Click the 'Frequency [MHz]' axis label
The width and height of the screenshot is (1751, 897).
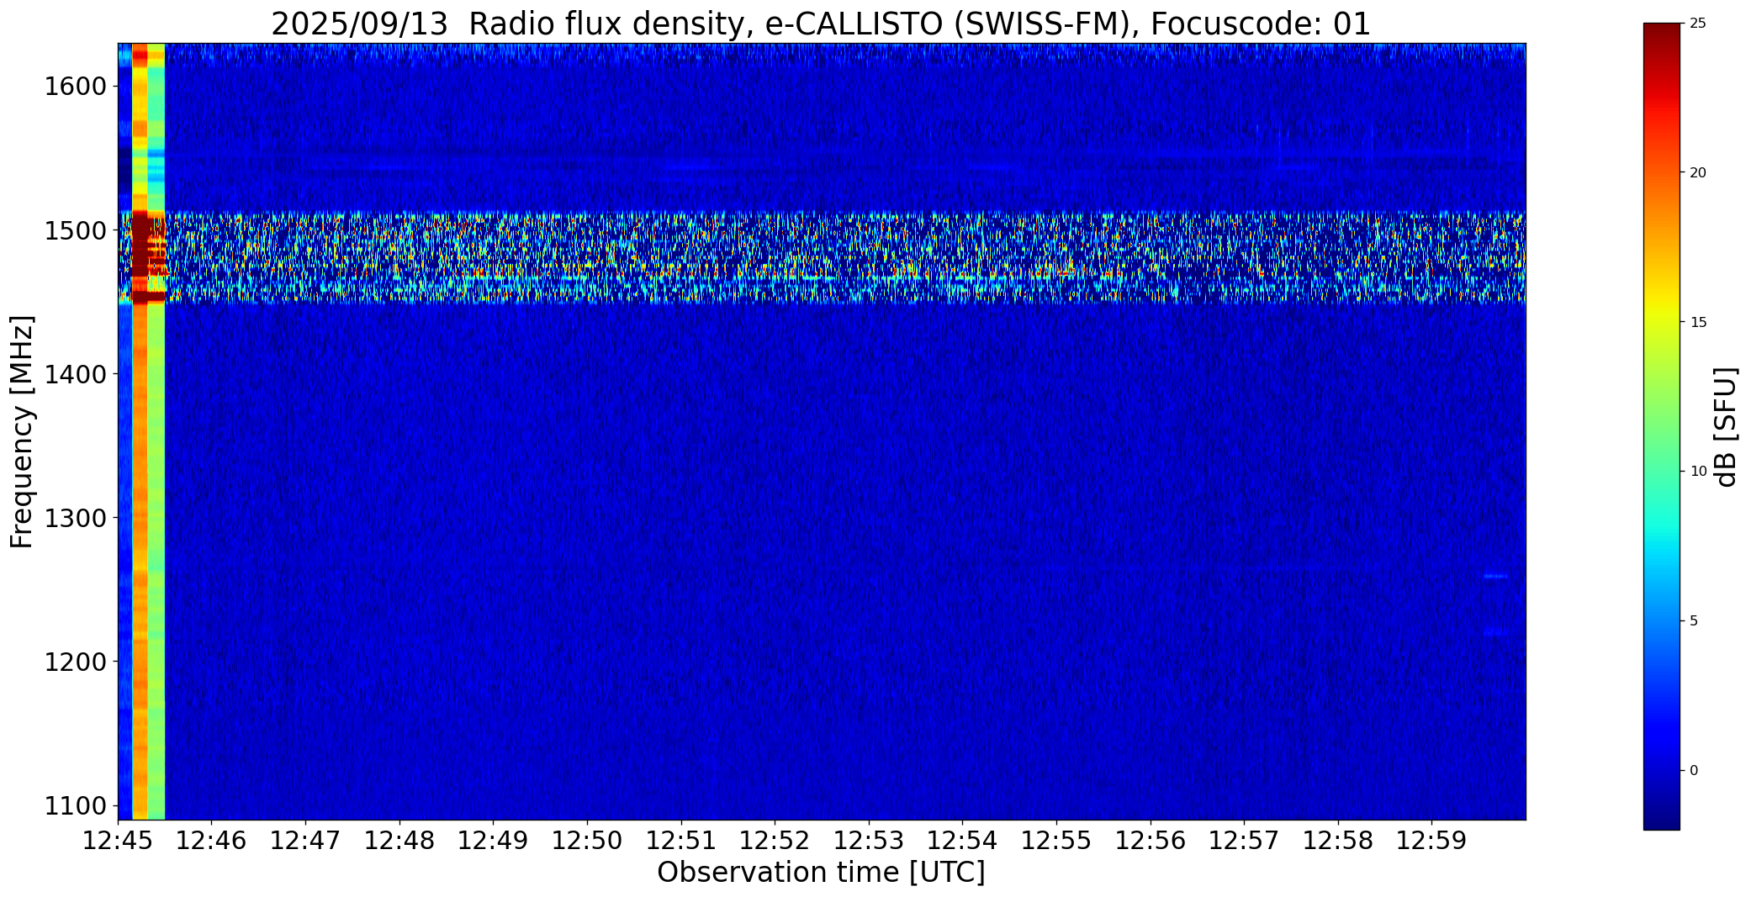(x=23, y=431)
